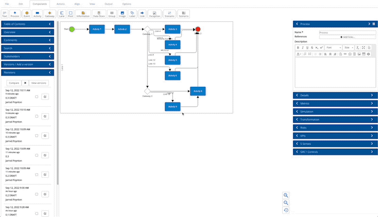Click into the Name input field
The width and height of the screenshot is (378, 217).
pos(347,33)
